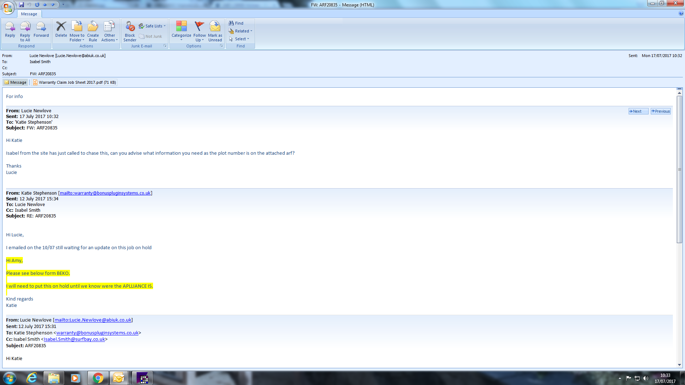This screenshot has width=685, height=385.
Task: Open Google Chrome from the taskbar
Action: click(x=98, y=378)
